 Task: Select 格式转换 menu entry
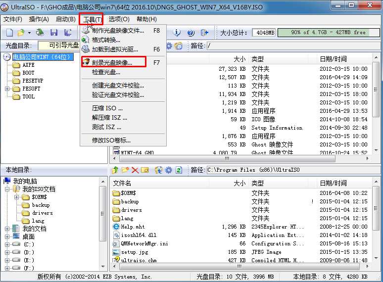pyautogui.click(x=123, y=40)
